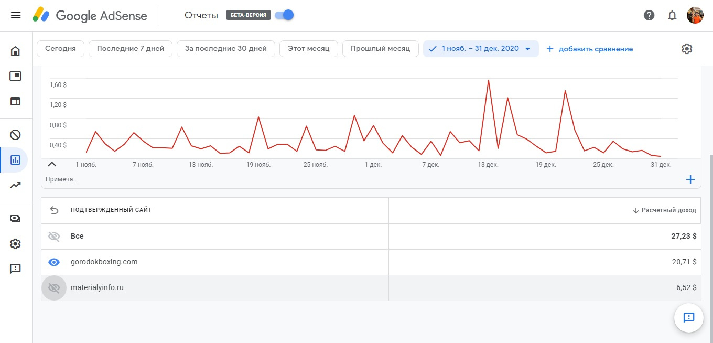Select the Последние 7 дней filter
This screenshot has height=343, width=713.
(x=131, y=49)
